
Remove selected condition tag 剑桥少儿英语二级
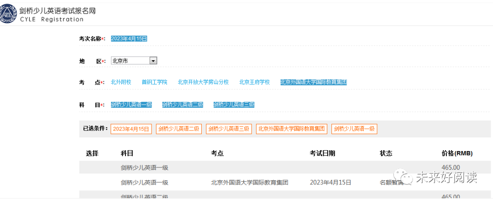pyautogui.click(x=179, y=129)
